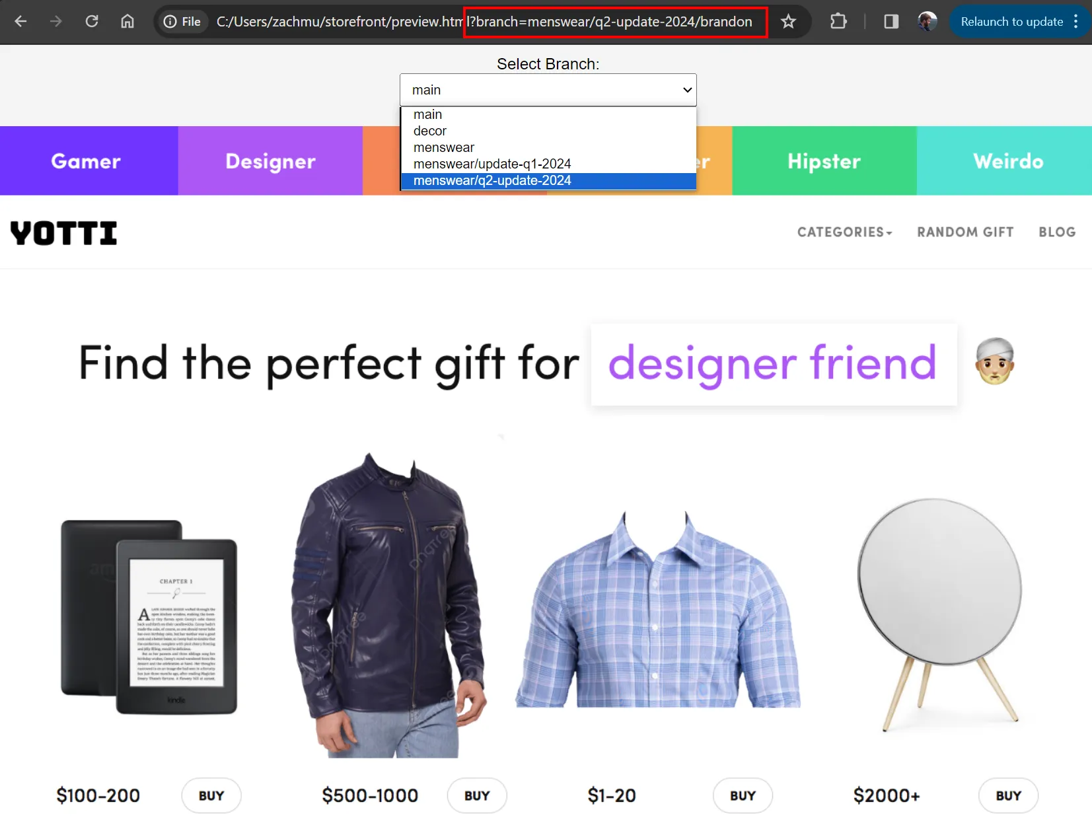Bookmark this page with the star icon
This screenshot has height=835, width=1092.
click(789, 21)
